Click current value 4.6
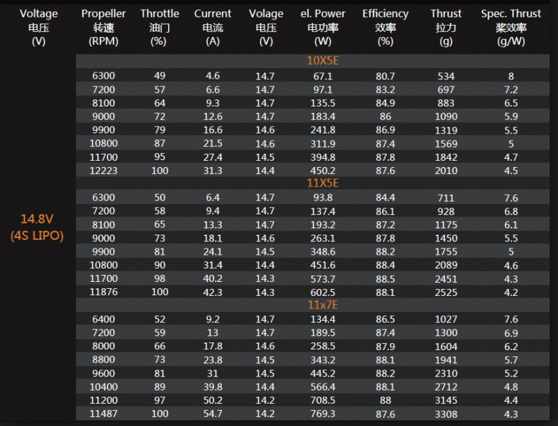The height and width of the screenshot is (426, 558). (x=213, y=76)
